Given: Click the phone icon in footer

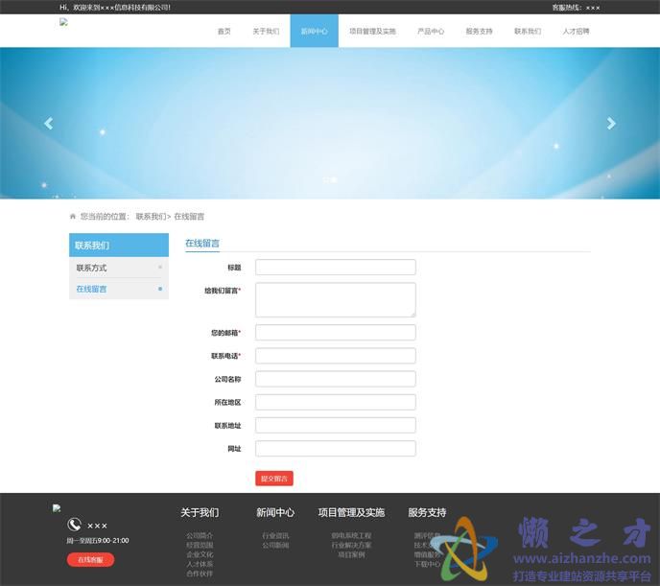Looking at the screenshot, I should click(74, 525).
